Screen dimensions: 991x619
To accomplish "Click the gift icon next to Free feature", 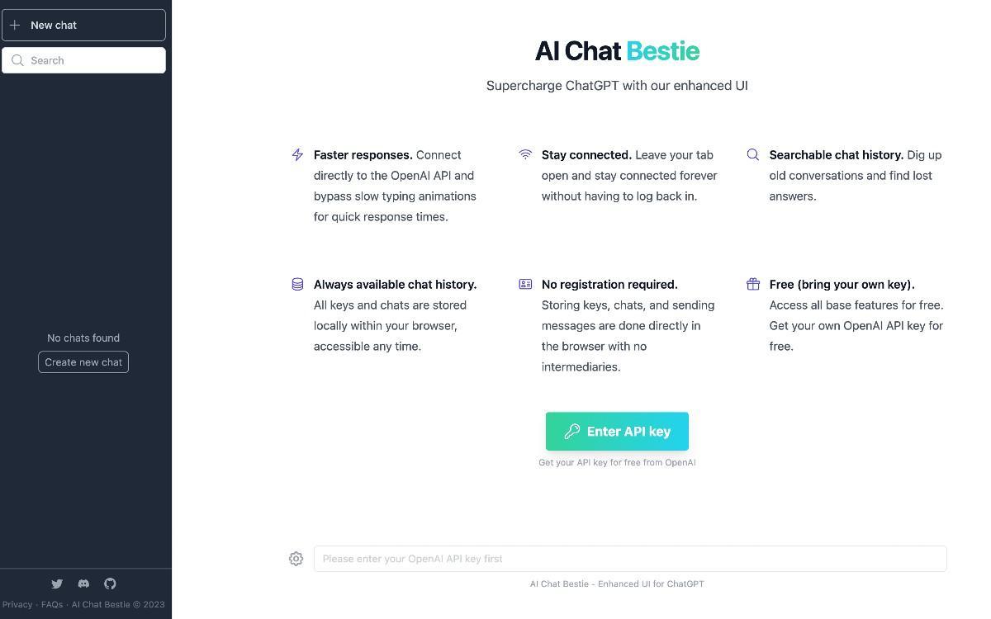I will tap(753, 284).
